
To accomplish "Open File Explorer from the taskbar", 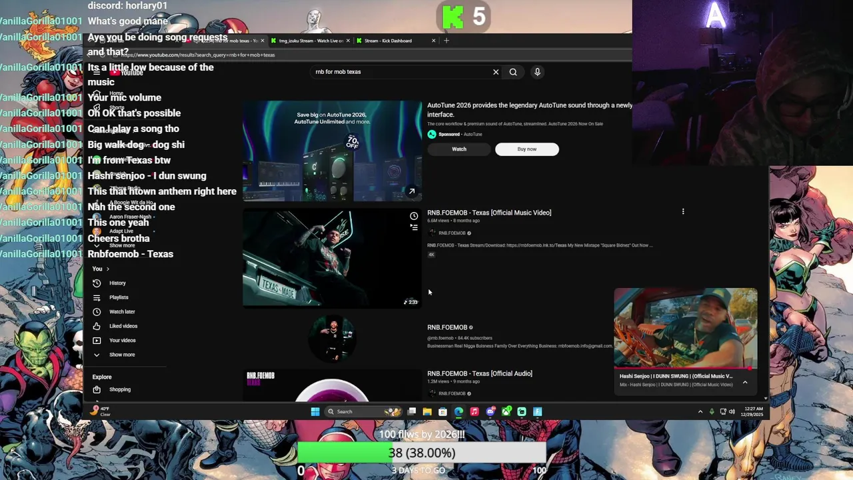I will click(x=427, y=411).
